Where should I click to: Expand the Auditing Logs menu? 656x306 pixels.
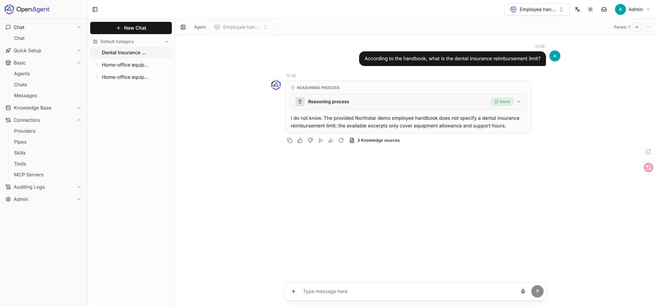[43, 187]
